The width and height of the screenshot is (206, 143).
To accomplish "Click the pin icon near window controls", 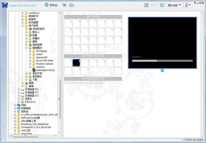I will [x=195, y=3].
